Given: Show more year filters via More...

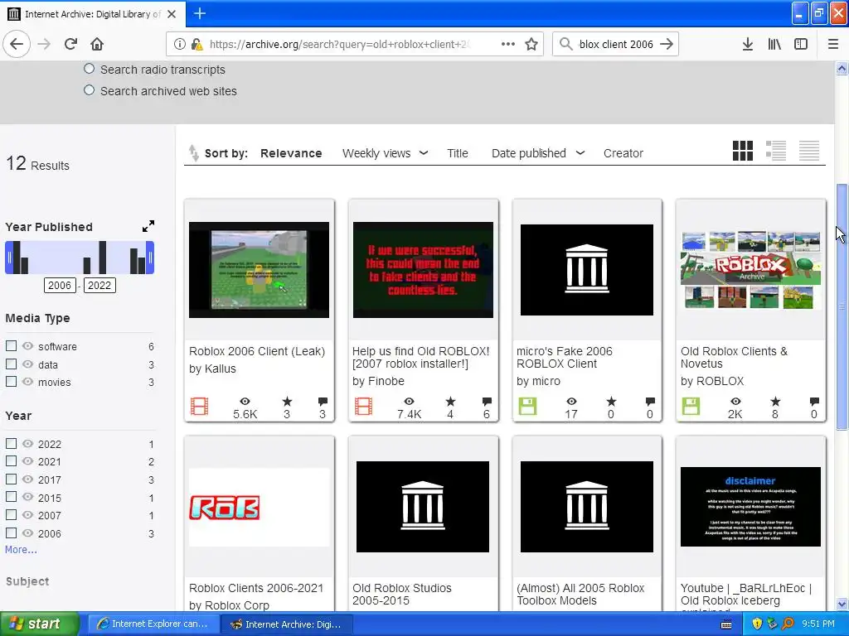Looking at the screenshot, I should 21,550.
